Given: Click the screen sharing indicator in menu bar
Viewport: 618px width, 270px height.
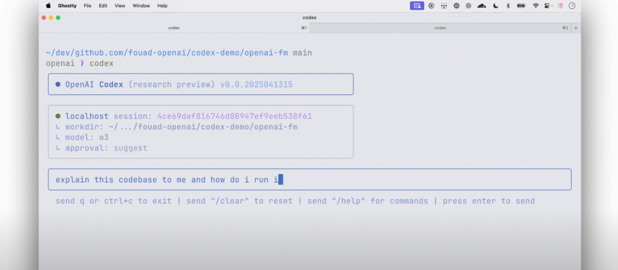Looking at the screenshot, I should [x=417, y=6].
